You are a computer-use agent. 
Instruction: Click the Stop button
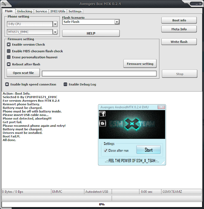pyautogui.click(x=179, y=74)
